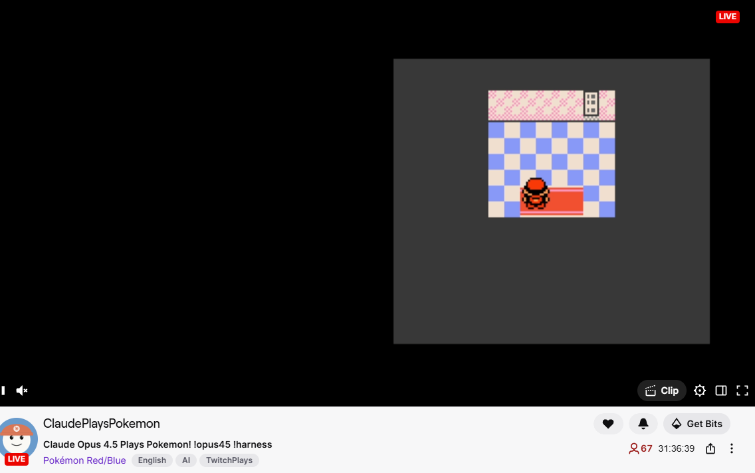Viewport: 755px width, 473px height.
Task: Open the three-dot more options menu
Action: tap(731, 448)
